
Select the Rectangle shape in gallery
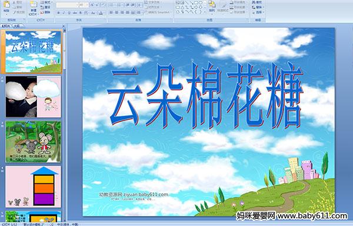coord(197,2)
